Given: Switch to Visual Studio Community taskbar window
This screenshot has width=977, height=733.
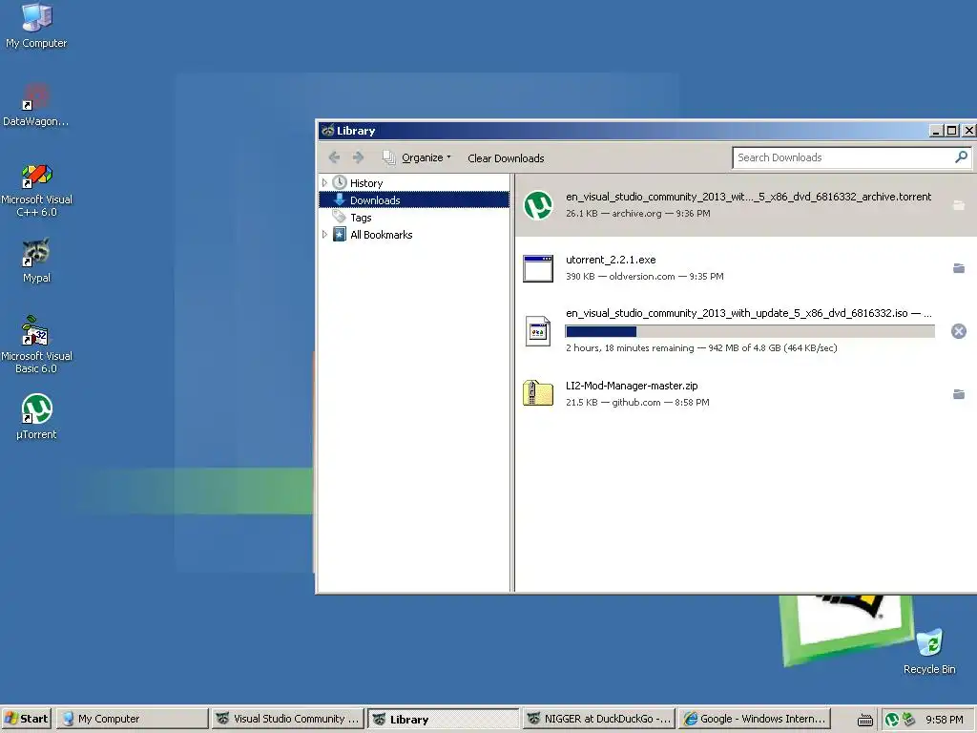Looking at the screenshot, I should tap(287, 719).
